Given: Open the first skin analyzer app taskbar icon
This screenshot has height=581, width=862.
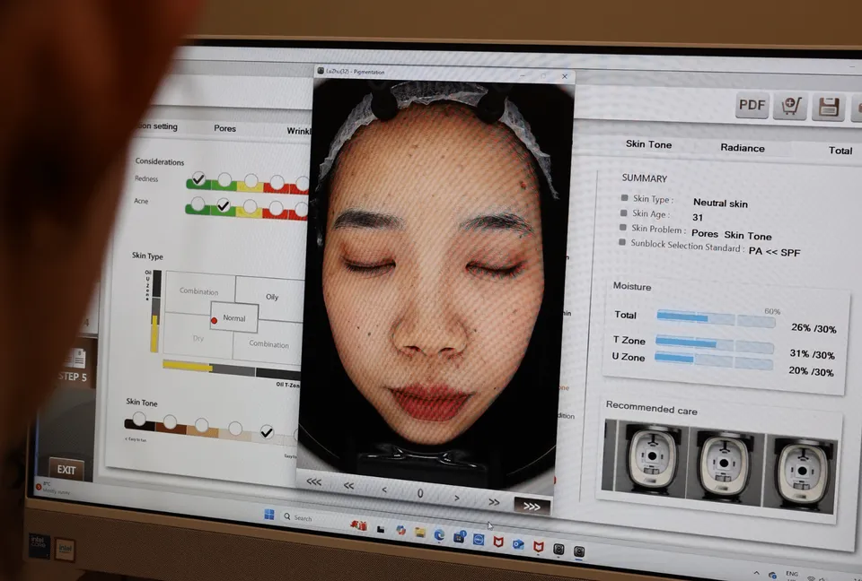Looking at the screenshot, I should click(559, 549).
